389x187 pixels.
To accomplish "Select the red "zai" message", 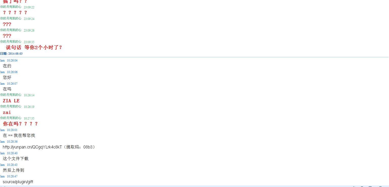I will pyautogui.click(x=7, y=112).
